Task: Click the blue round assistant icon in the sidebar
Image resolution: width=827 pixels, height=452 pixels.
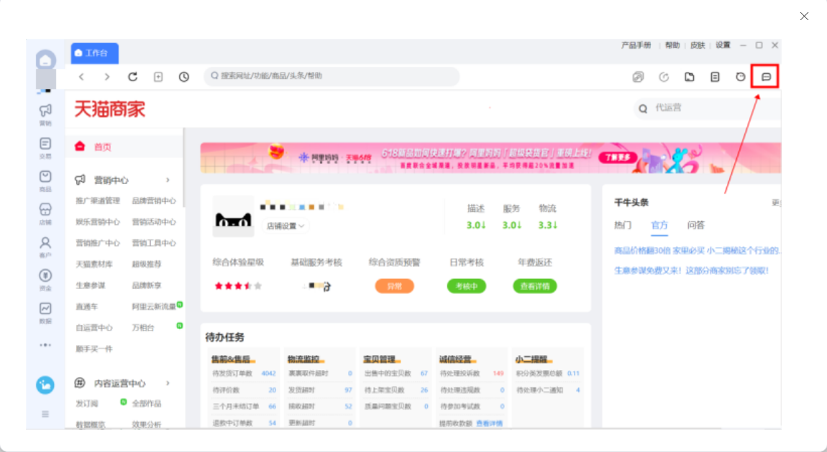Action: click(x=45, y=385)
